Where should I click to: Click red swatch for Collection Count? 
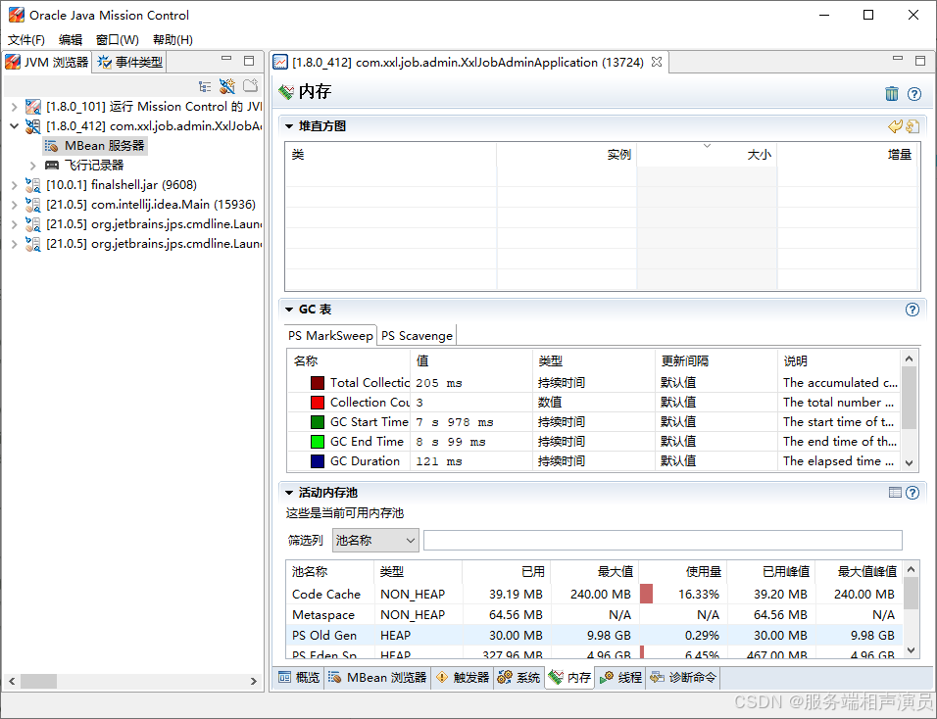(318, 403)
